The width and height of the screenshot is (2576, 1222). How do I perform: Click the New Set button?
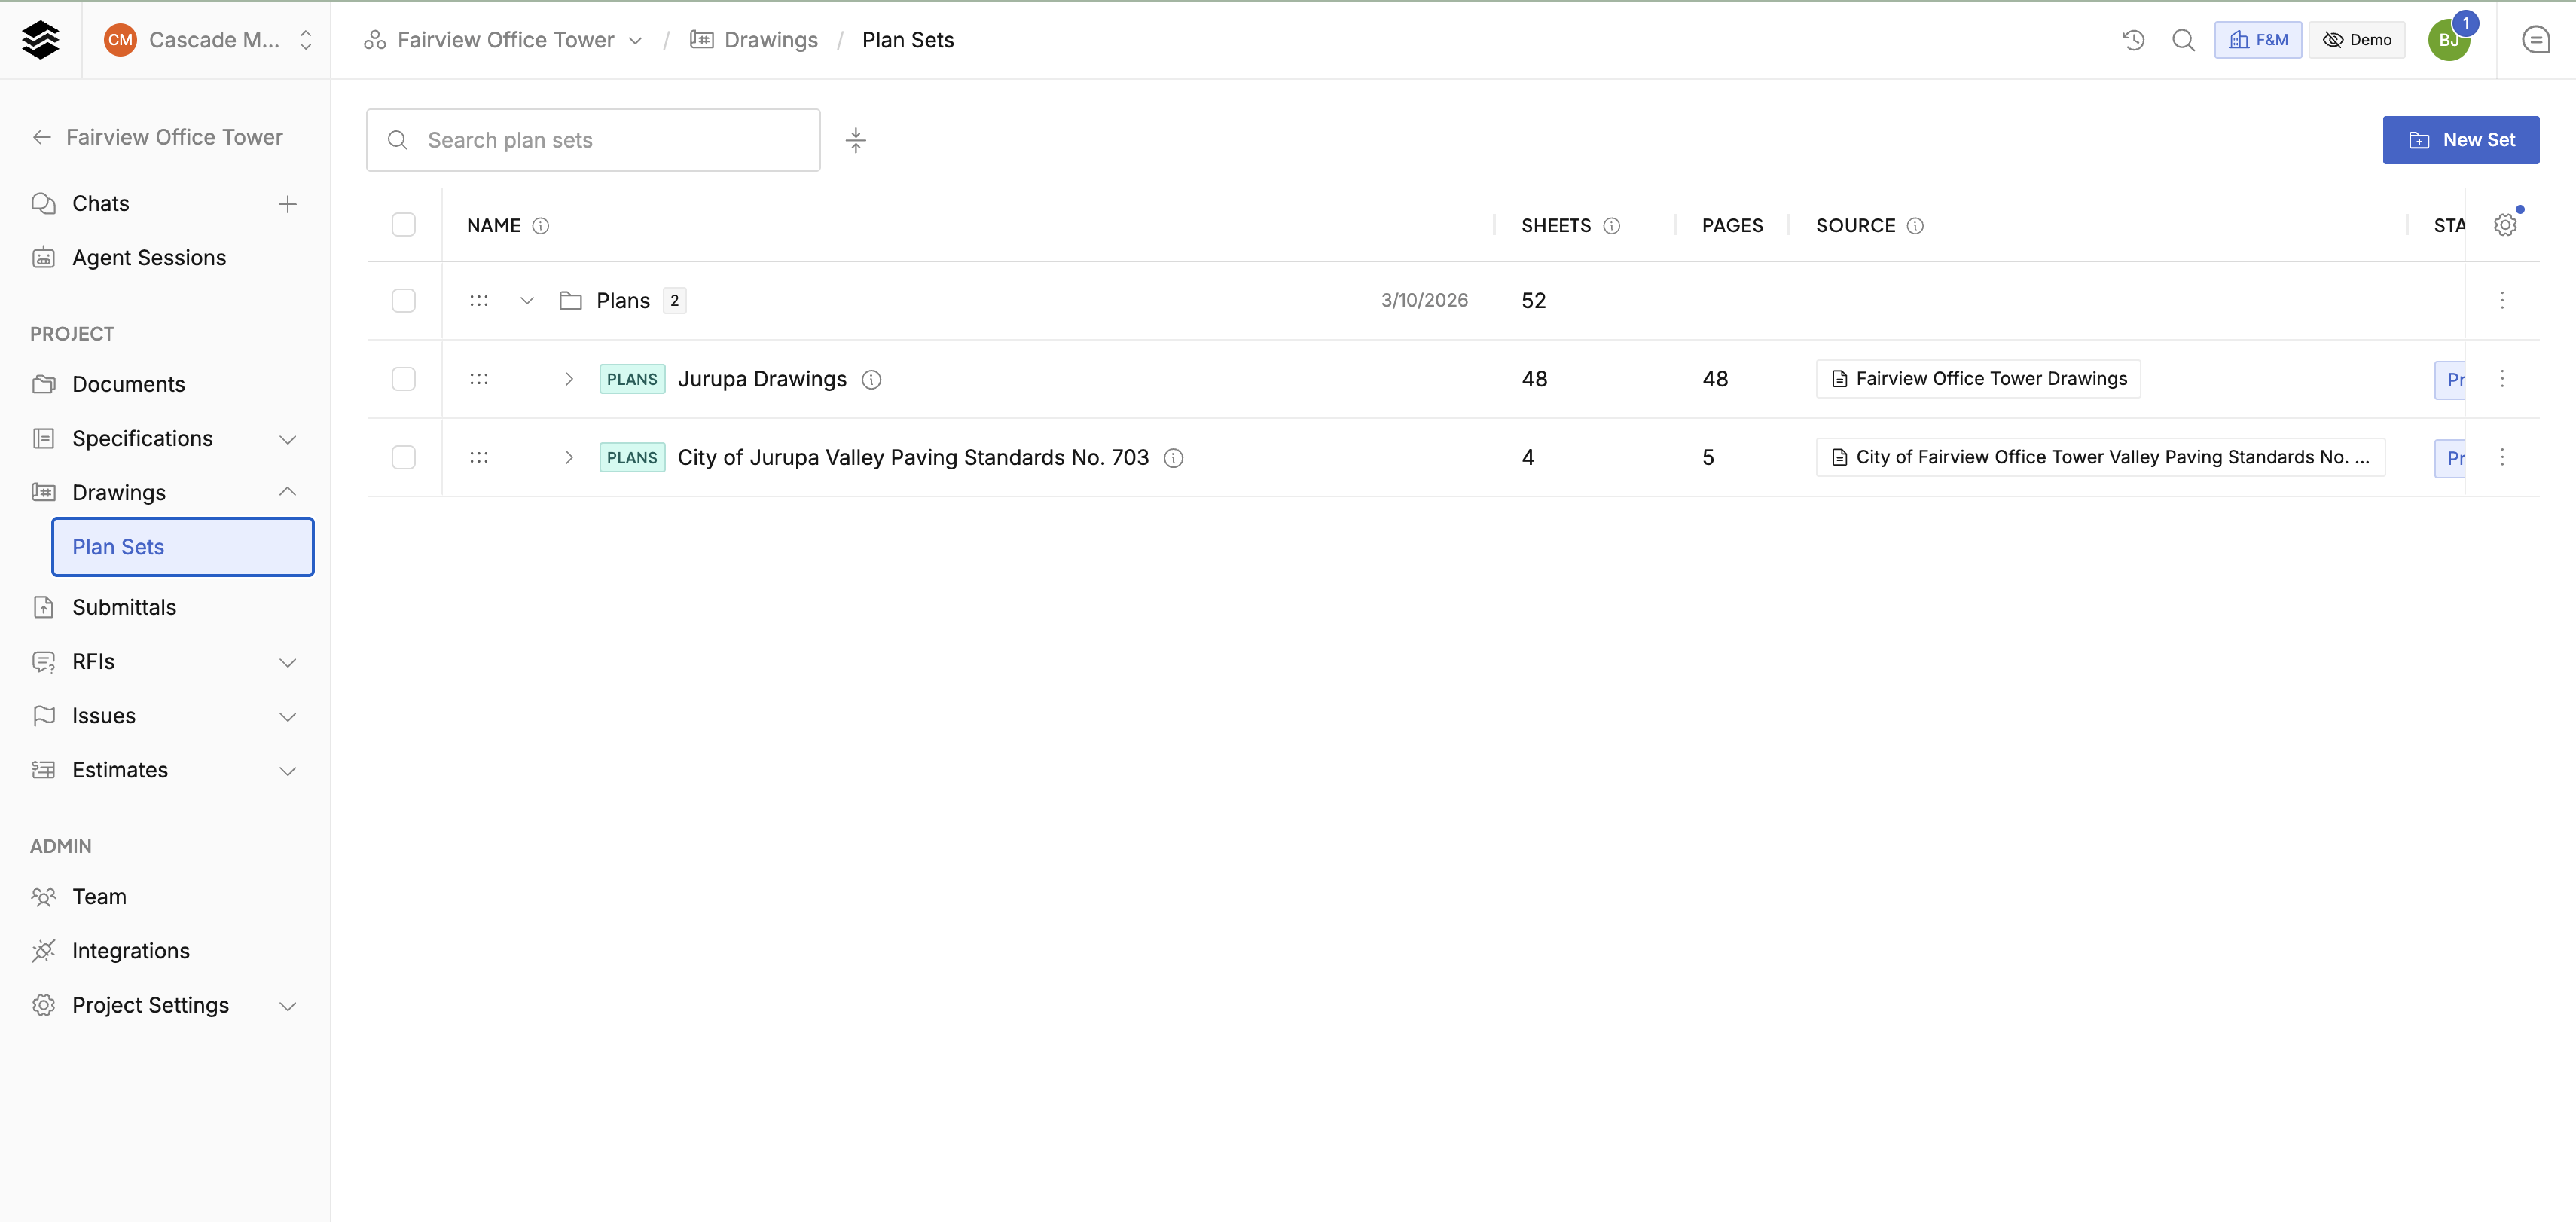[x=2460, y=140]
